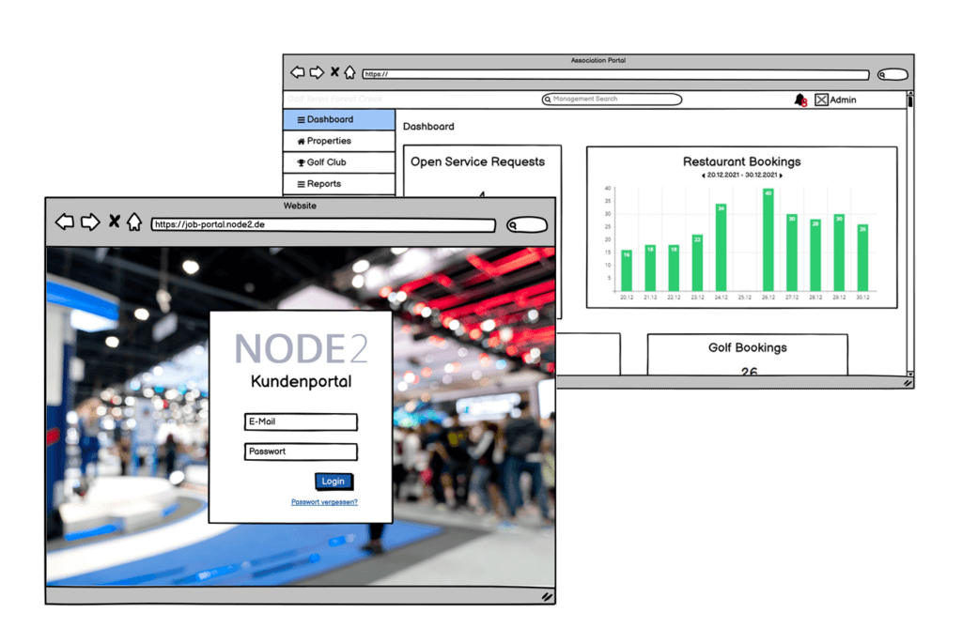Click Open Service Requests card title
Image resolution: width=962 pixels, height=643 pixels.
tap(477, 161)
